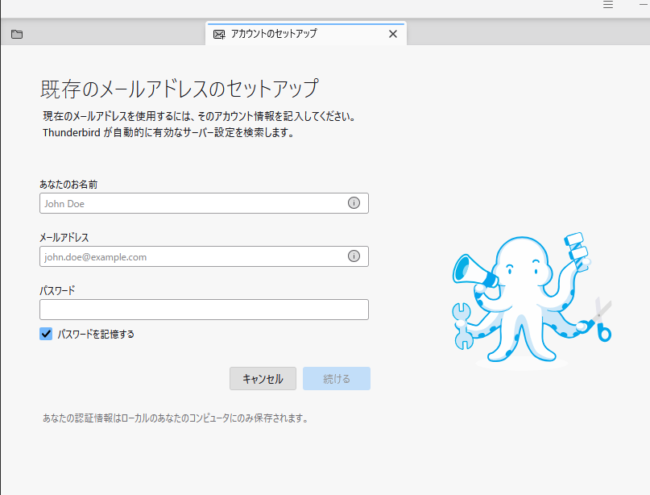Screen dimensions: 650x495
Task: Show the info icon tip for your name
Action: click(354, 203)
